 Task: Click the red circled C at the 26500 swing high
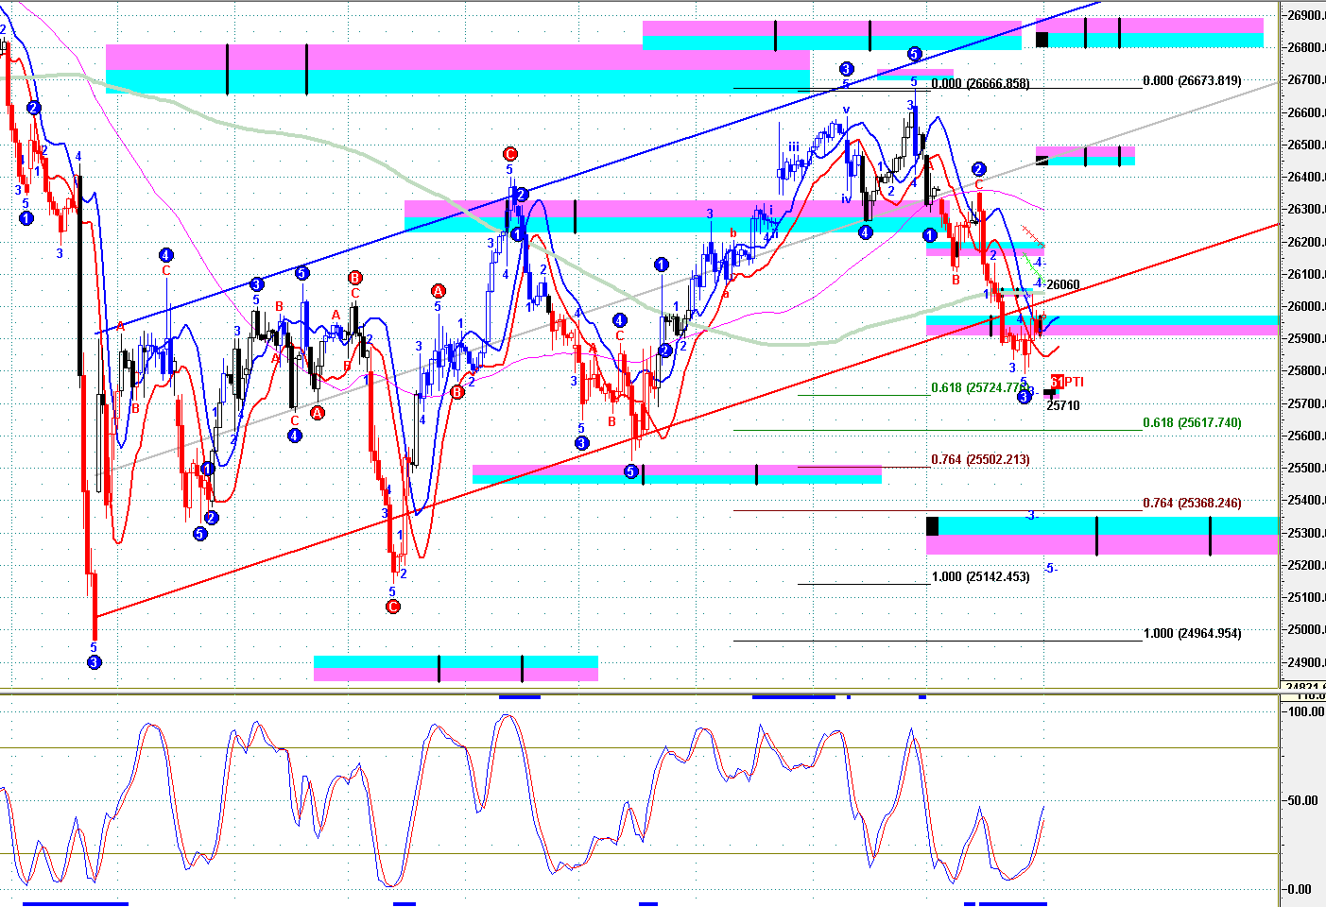(510, 154)
